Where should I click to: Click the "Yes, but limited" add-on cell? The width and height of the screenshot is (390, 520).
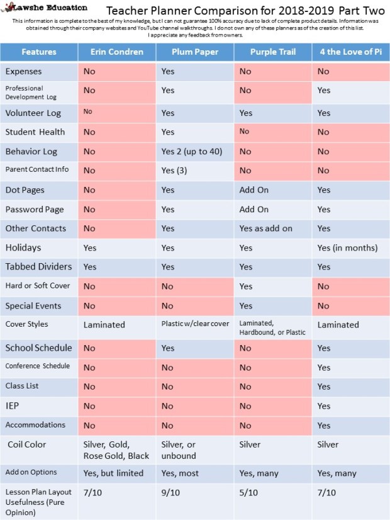point(113,473)
